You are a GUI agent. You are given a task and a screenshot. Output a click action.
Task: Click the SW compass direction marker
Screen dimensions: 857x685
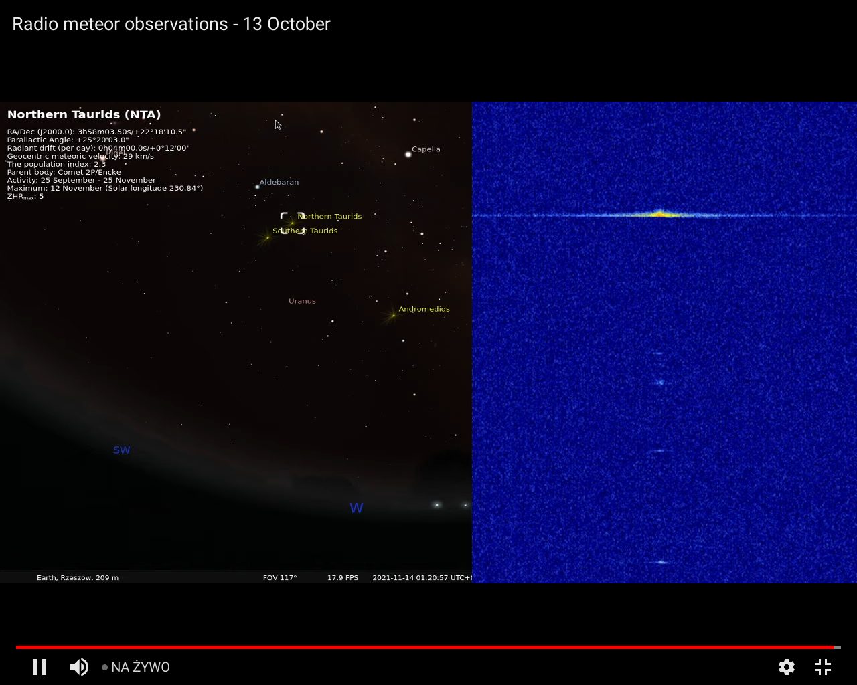click(122, 450)
